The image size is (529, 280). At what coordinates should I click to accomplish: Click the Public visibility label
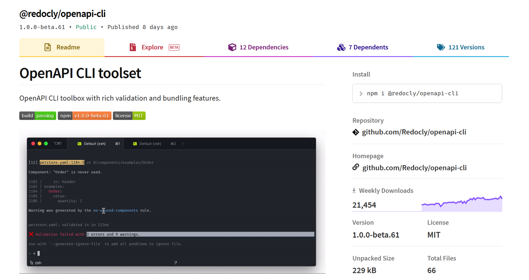point(86,27)
